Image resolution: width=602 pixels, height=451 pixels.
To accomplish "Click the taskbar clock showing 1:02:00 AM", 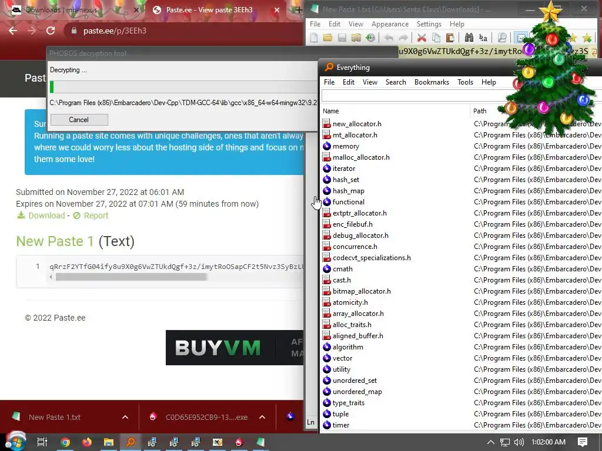I will click(549, 442).
